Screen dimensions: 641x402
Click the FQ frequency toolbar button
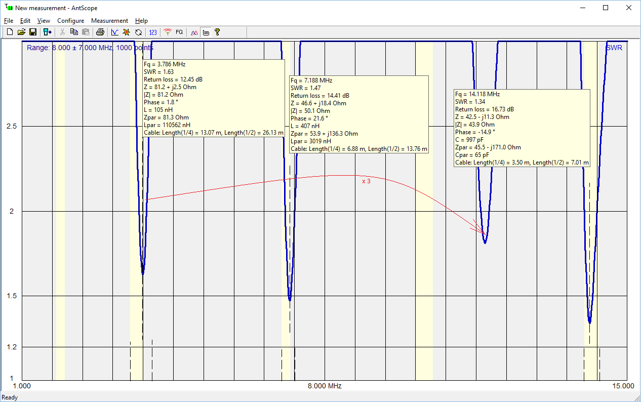click(179, 32)
